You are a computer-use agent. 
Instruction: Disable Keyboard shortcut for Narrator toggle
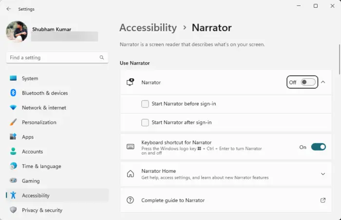coord(318,147)
